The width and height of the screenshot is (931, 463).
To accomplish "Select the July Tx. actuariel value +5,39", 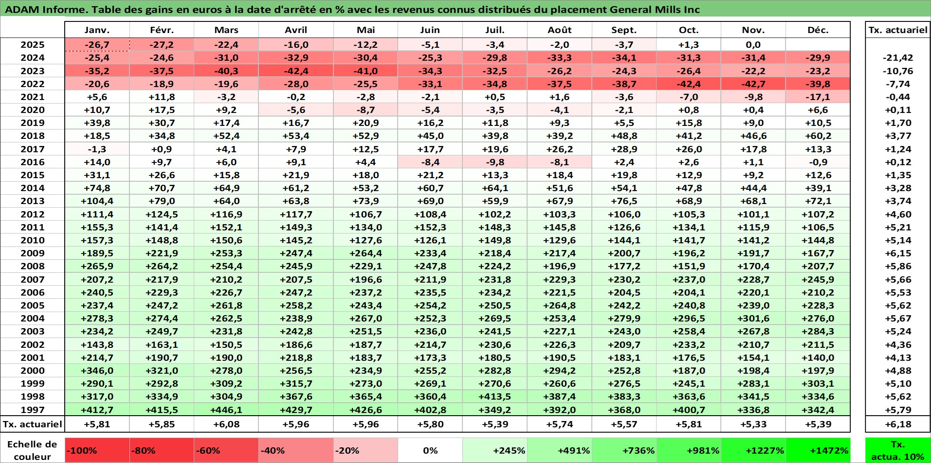I will tap(495, 424).
